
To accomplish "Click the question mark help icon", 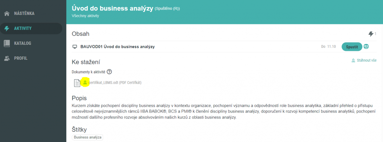I will [110, 72].
